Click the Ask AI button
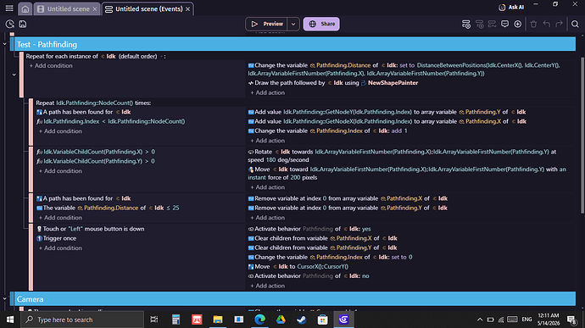Viewport: 585px width, 328px height. (511, 7)
